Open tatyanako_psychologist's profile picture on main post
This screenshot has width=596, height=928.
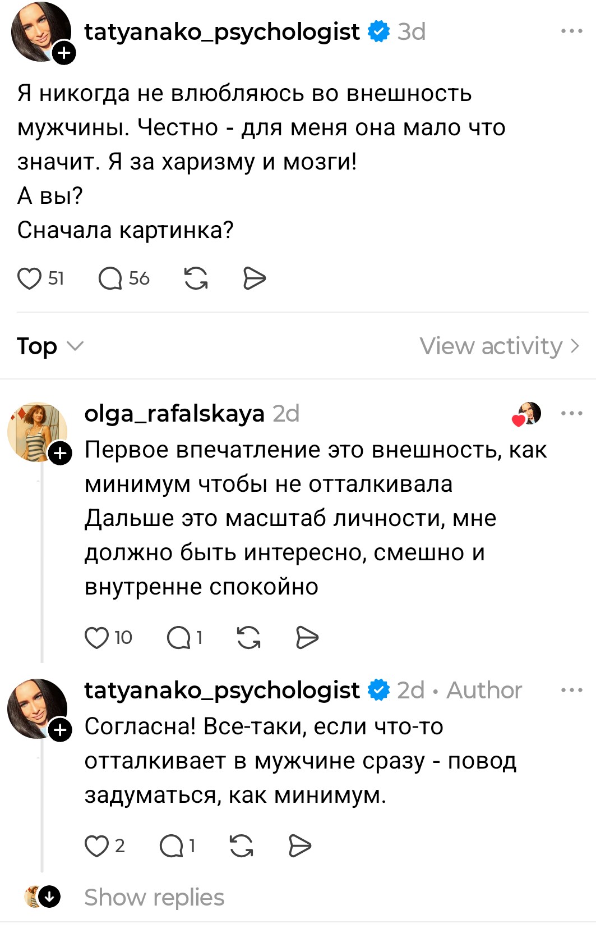(x=39, y=31)
